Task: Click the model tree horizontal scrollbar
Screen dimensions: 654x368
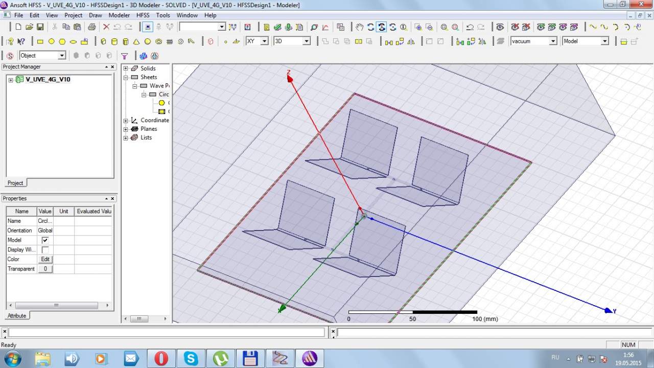Action: pyautogui.click(x=146, y=318)
